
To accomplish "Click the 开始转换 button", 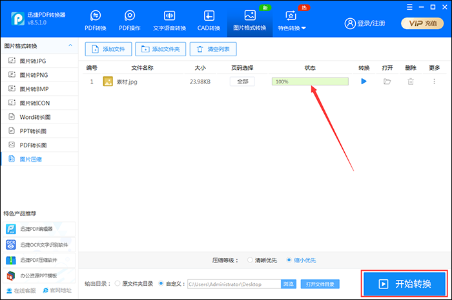I will [x=404, y=284].
